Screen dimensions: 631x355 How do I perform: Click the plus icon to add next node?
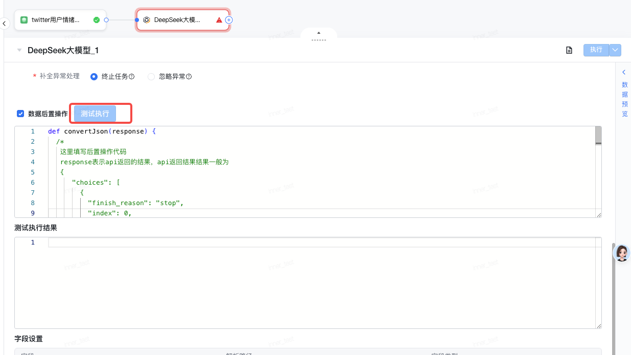pyautogui.click(x=229, y=20)
